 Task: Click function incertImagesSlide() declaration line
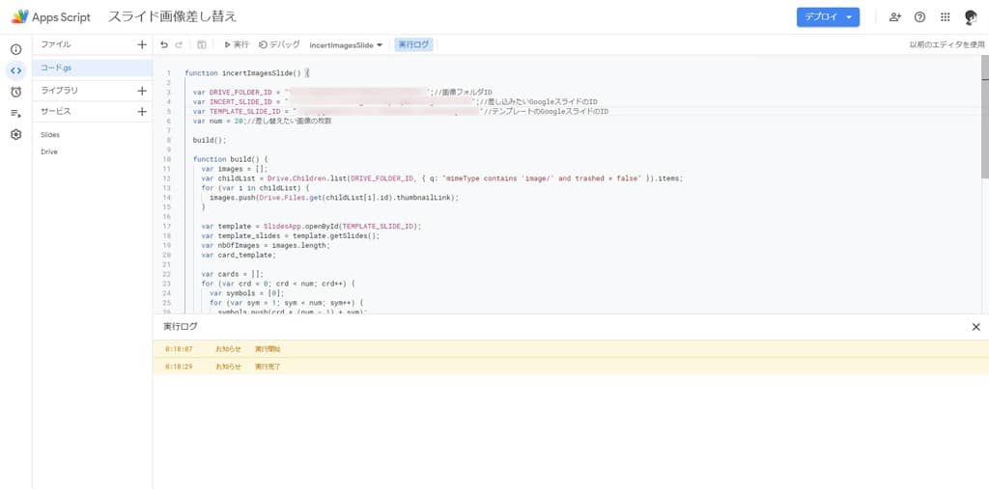pos(246,72)
